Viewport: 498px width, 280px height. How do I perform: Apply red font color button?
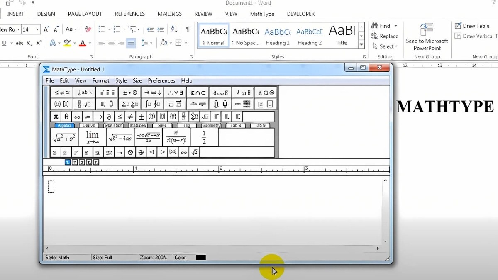(x=83, y=43)
